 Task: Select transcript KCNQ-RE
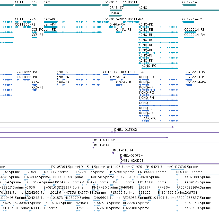(x=158, y=32)
